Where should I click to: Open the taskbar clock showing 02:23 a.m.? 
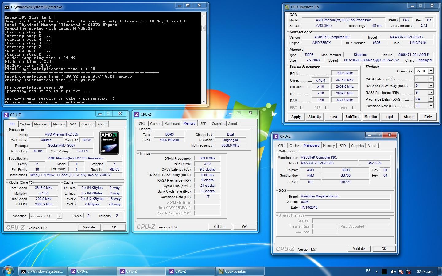(x=425, y=271)
